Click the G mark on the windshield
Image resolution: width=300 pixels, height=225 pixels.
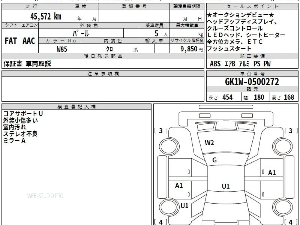[214, 160]
